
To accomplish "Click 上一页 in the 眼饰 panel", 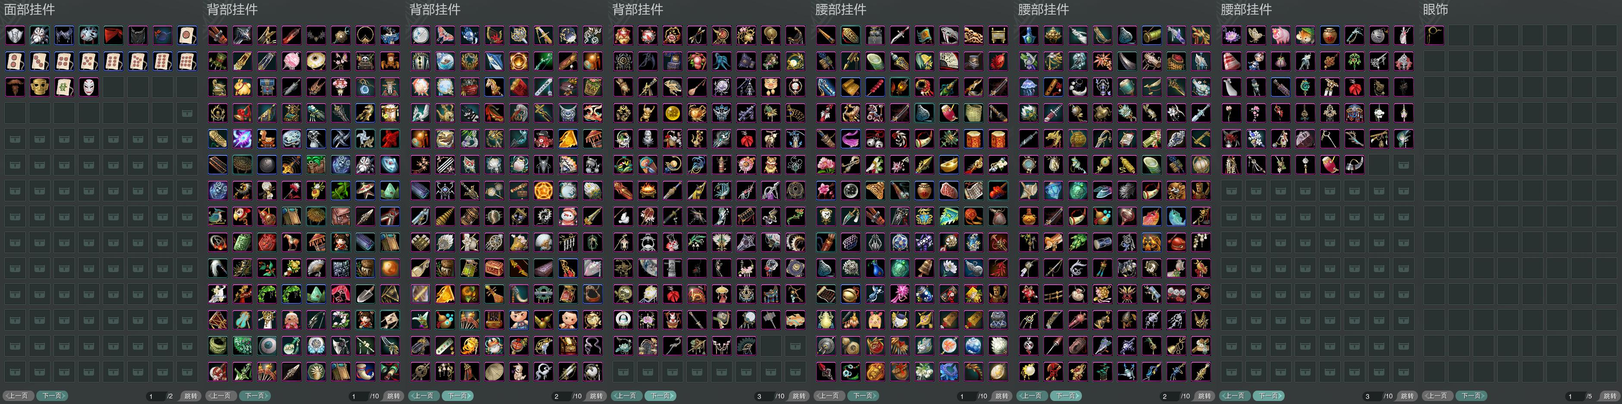I will pyautogui.click(x=1437, y=396).
